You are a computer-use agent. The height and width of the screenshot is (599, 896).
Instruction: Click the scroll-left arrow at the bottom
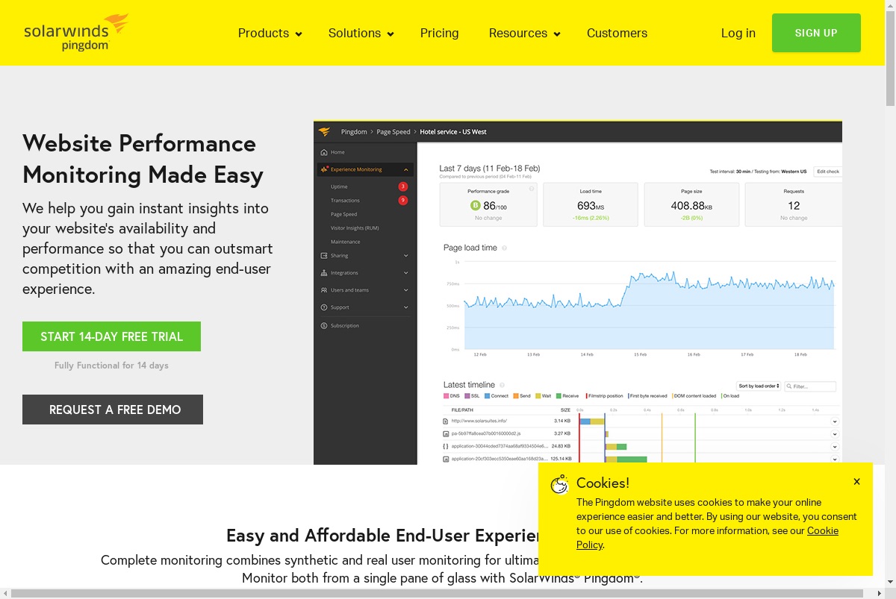coord(5,593)
